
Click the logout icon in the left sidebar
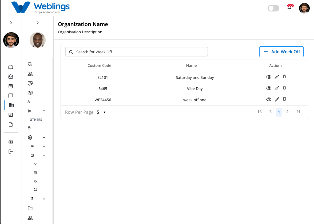[11, 152]
